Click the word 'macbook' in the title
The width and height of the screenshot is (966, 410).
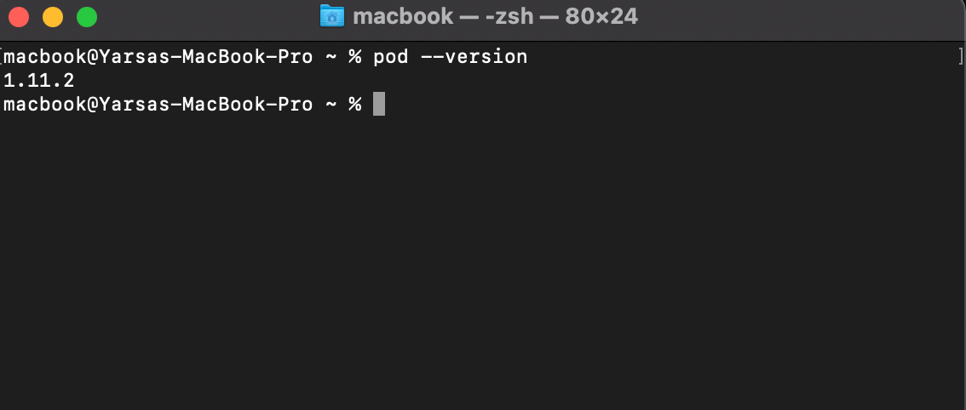click(404, 17)
